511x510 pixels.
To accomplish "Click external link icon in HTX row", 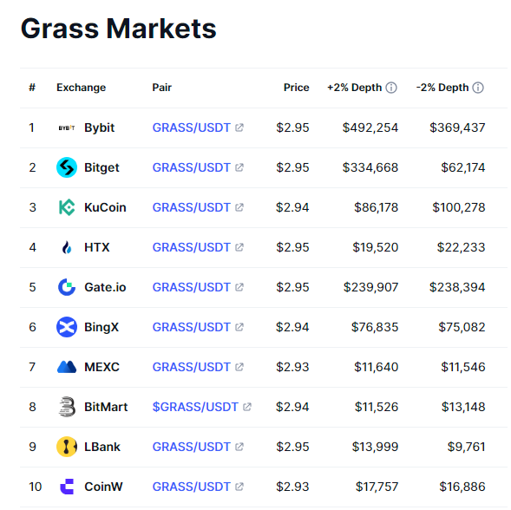I will 239,247.
